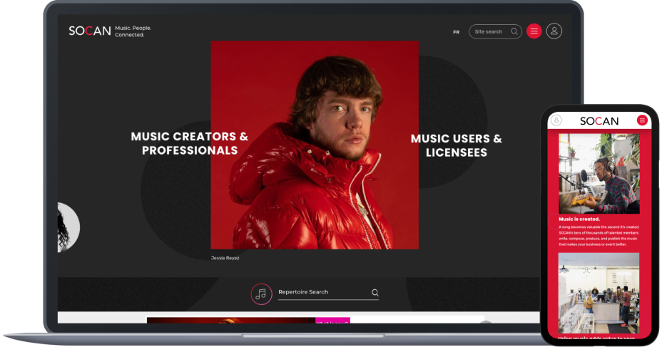Select Music Creators & Professionals section
Viewport: 662px width, 347px height.
pos(189,143)
